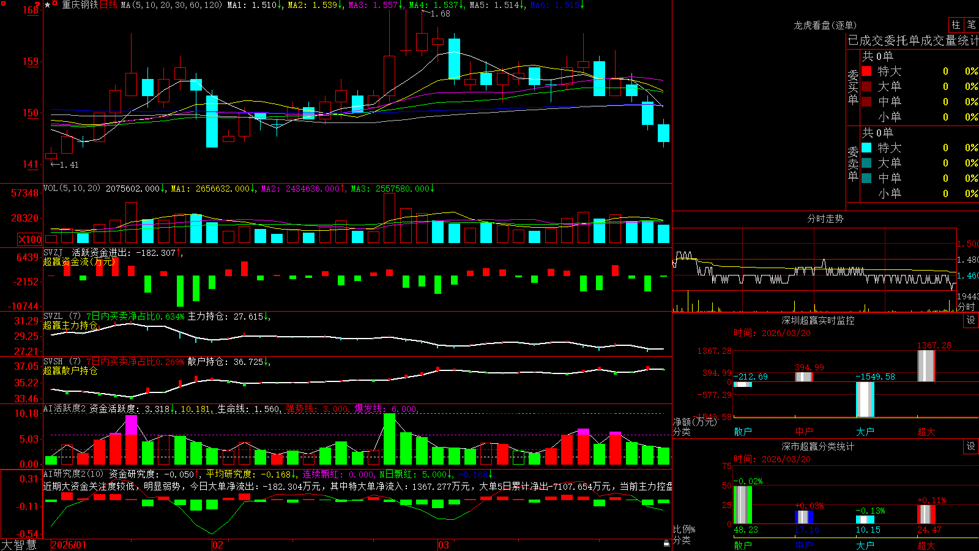Click the 大智慧 logo label
The width and height of the screenshot is (979, 551).
coord(19,545)
